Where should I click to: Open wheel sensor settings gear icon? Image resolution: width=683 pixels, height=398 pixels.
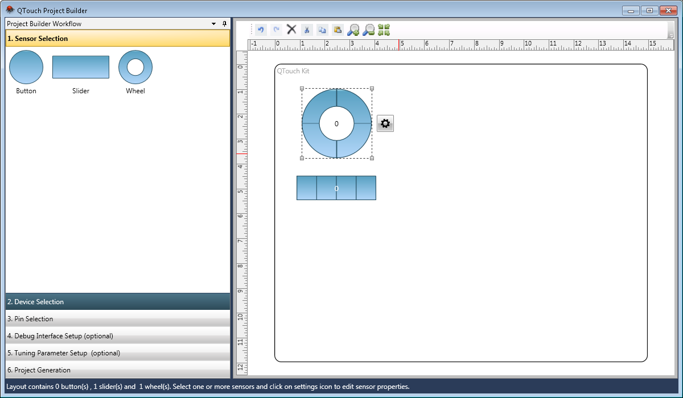385,123
